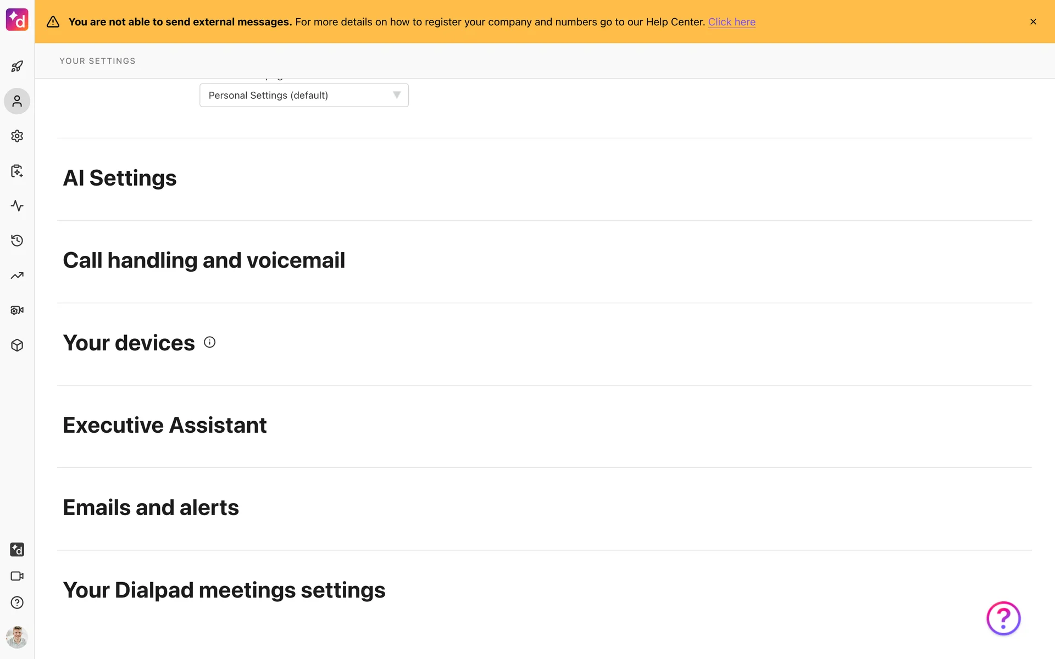Open the analytics trend arrow icon
This screenshot has width=1055, height=659.
pyautogui.click(x=17, y=276)
